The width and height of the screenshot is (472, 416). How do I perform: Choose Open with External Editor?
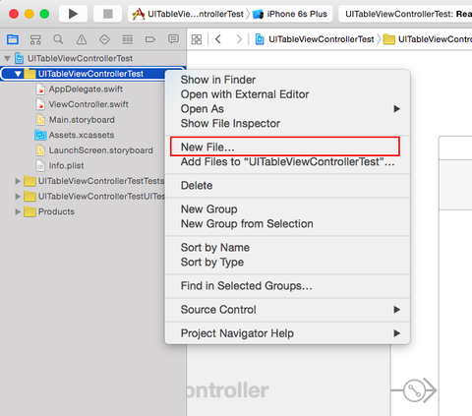pyautogui.click(x=245, y=94)
